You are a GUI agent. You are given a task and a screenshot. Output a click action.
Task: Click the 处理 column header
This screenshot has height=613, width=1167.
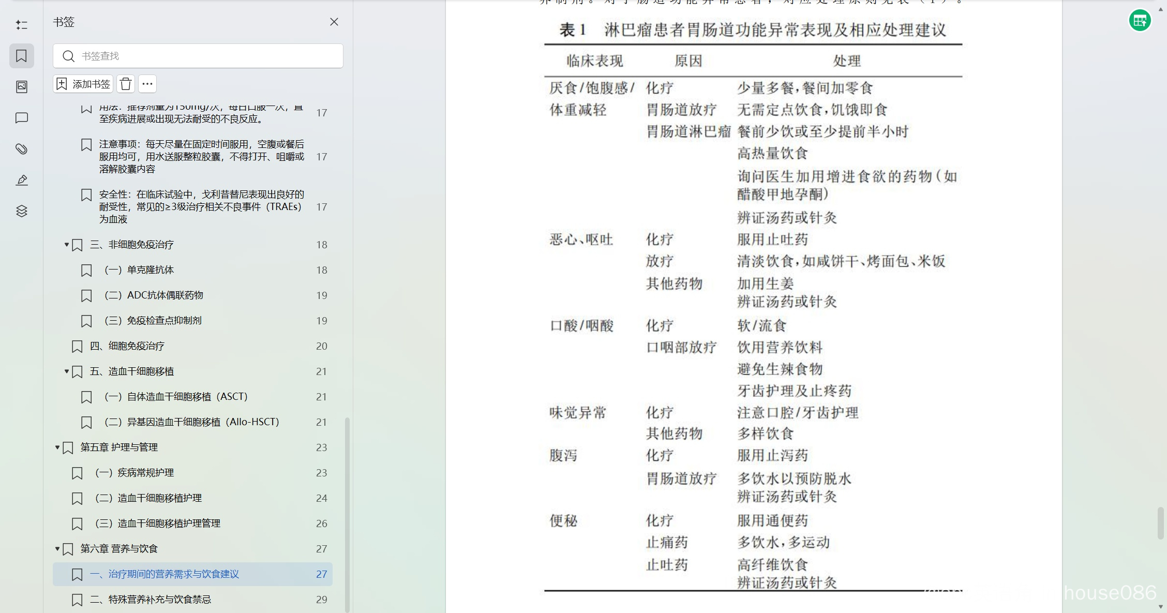847,61
